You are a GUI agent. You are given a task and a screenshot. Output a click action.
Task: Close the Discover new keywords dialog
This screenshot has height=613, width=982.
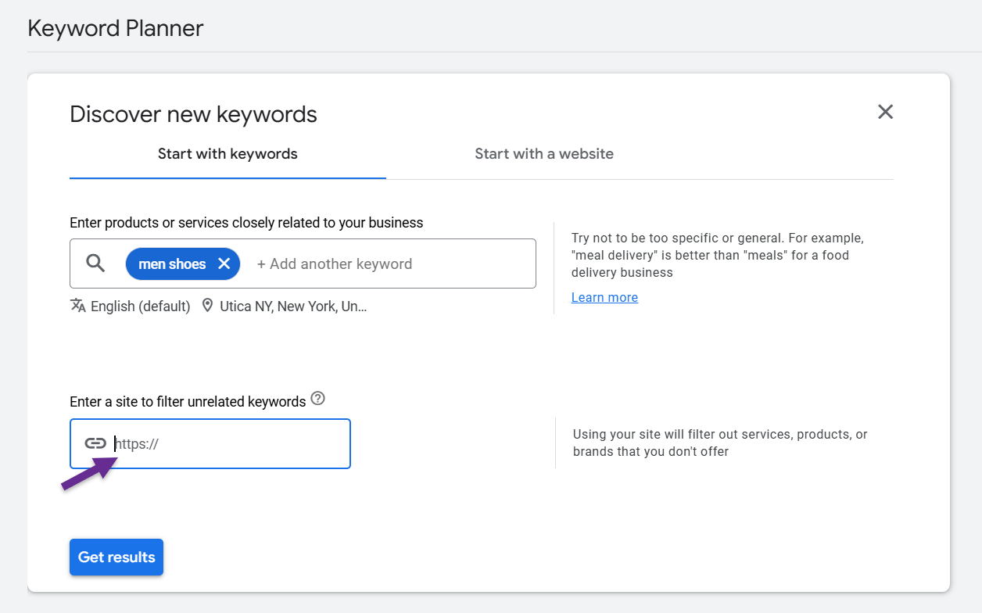(x=885, y=112)
